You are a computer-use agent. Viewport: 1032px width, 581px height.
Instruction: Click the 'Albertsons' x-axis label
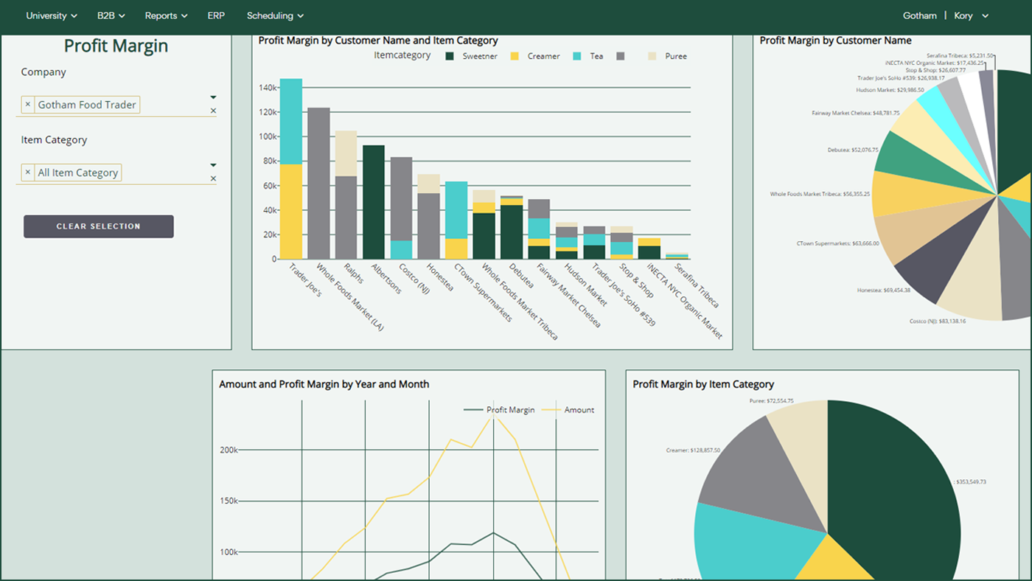point(387,279)
